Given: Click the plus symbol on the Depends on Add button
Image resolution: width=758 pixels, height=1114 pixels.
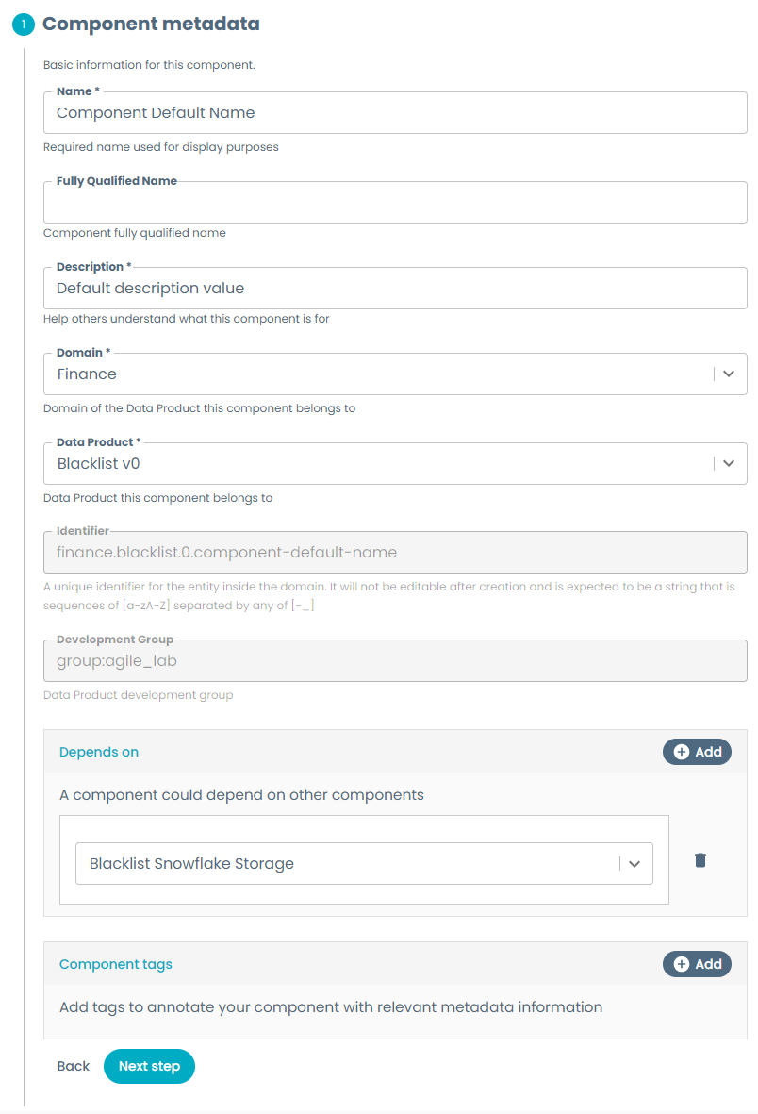Looking at the screenshot, I should coord(682,751).
